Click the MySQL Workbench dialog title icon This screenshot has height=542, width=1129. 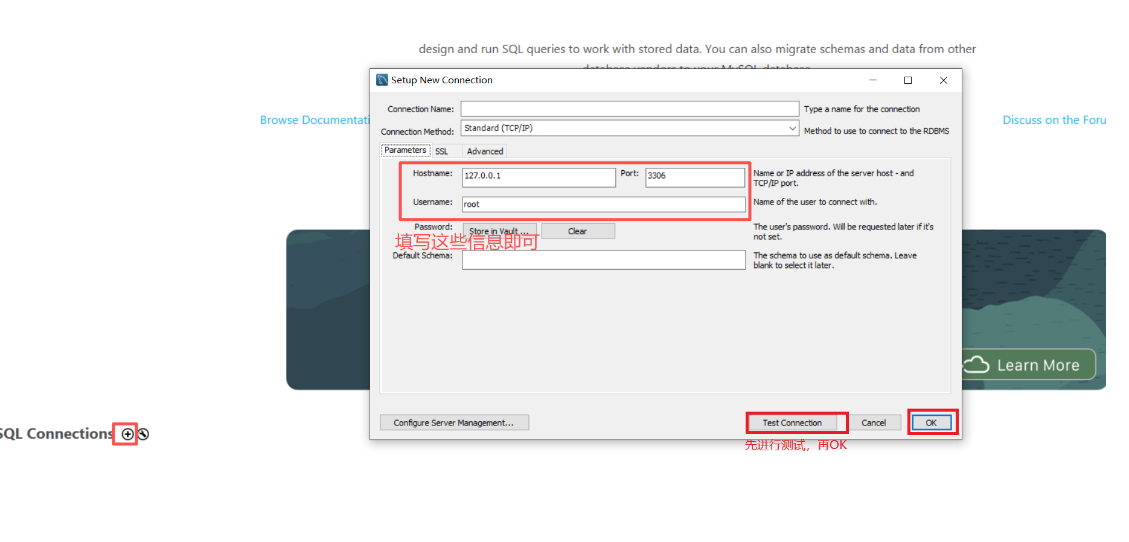click(382, 80)
